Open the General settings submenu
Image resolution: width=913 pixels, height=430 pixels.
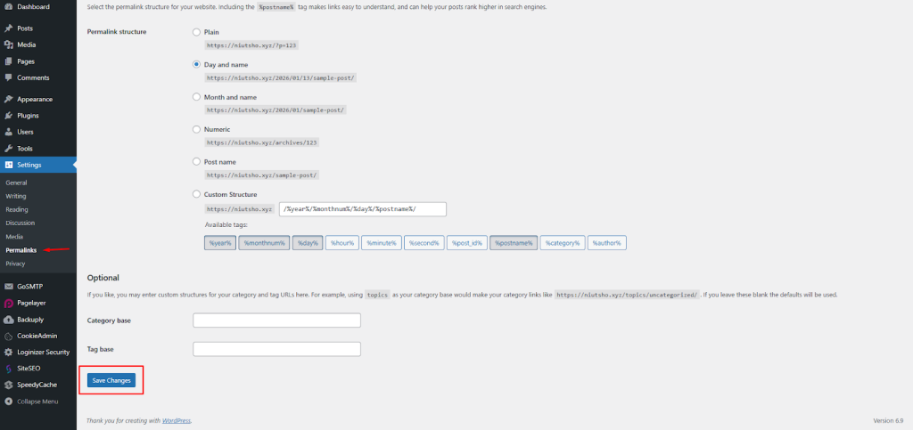(16, 183)
